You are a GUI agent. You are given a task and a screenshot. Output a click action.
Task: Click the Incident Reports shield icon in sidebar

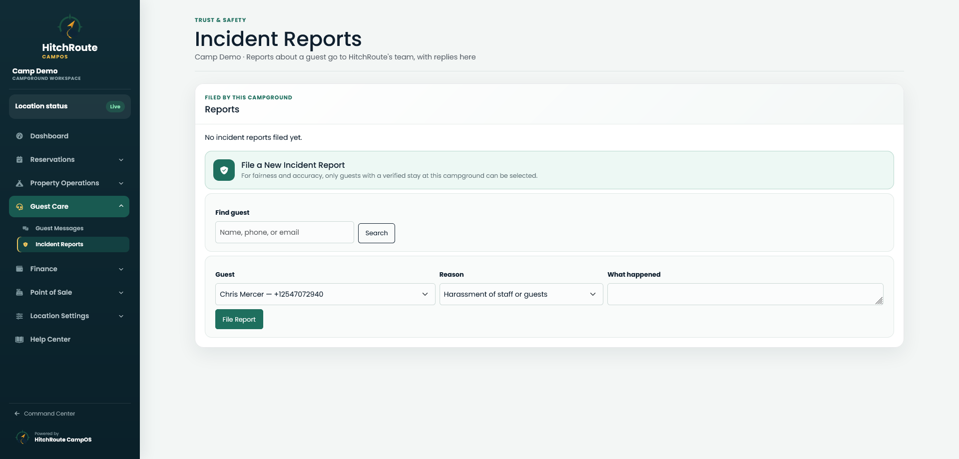25,244
